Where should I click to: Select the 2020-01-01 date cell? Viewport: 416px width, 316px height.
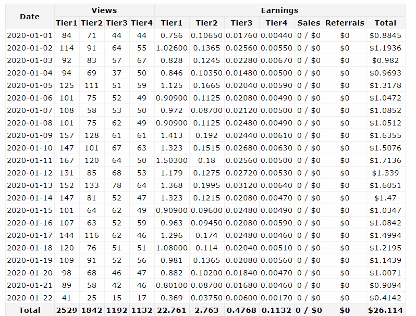click(x=30, y=35)
